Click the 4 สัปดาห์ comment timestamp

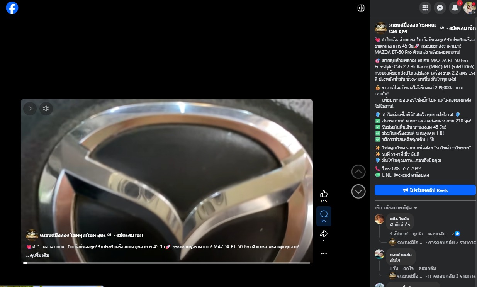(399, 234)
